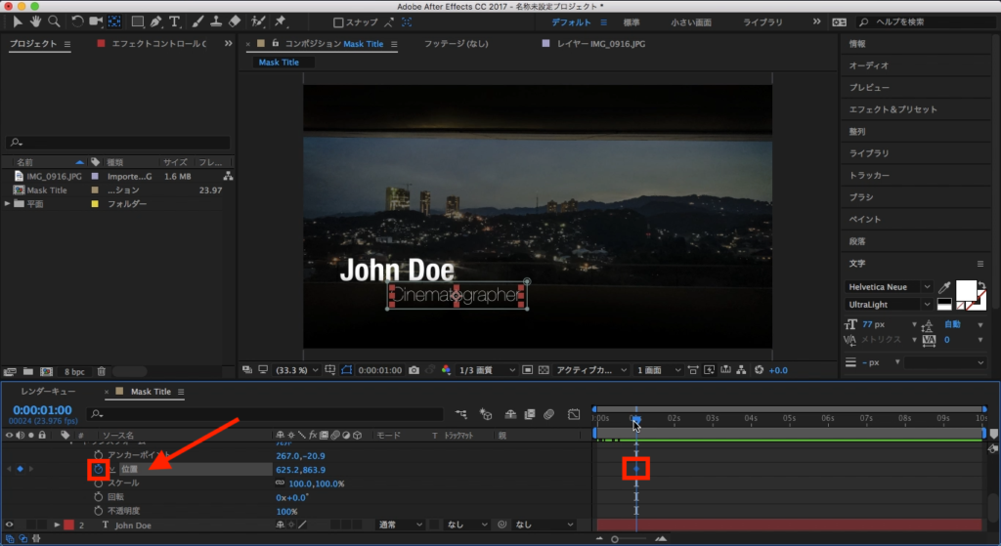Screen dimensions: 1001x546
Task: Click the Puppet Pin tool
Action: [282, 21]
